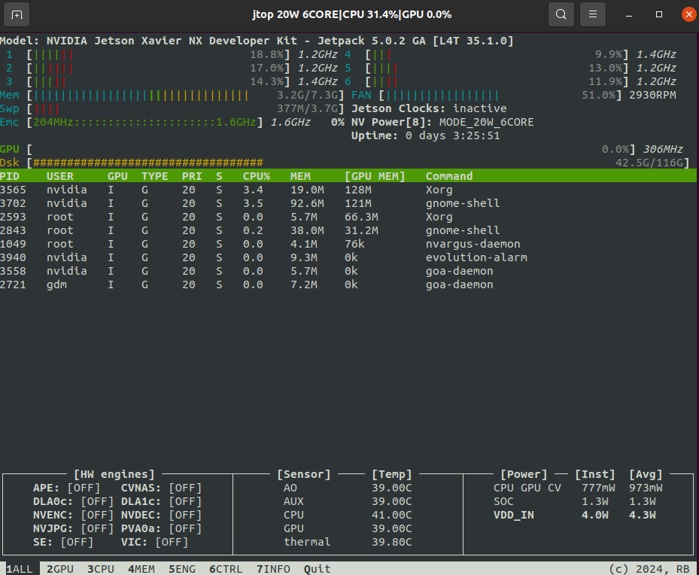Open the hamburger menu in title bar
The image size is (699, 575).
pos(592,15)
